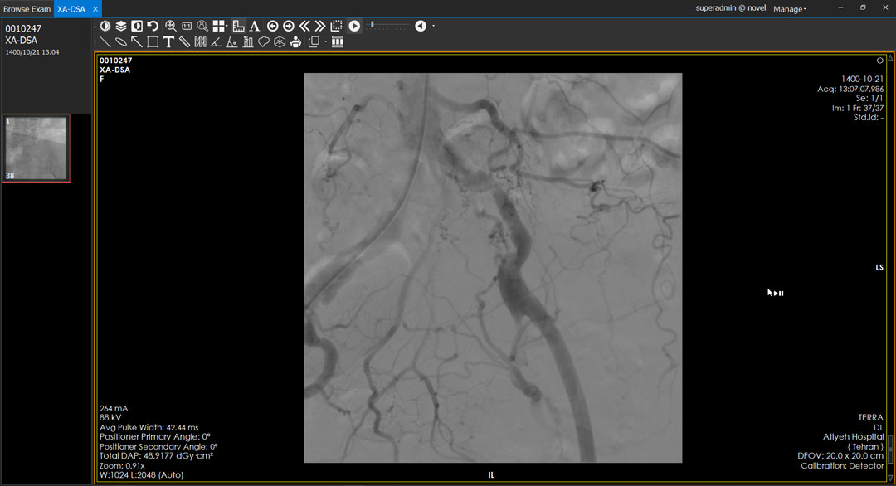896x486 pixels.
Task: Toggle the text overlay 'A' button
Action: tap(255, 26)
